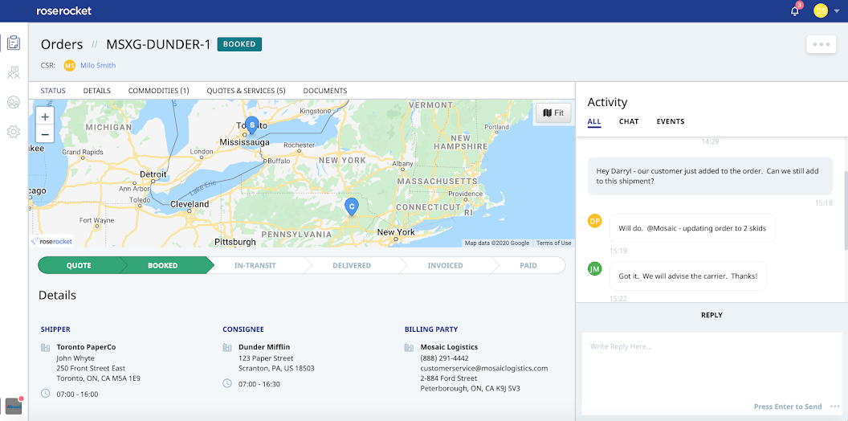Click the BOOKED status badge next to order number
The height and width of the screenshot is (421, 848).
point(239,44)
